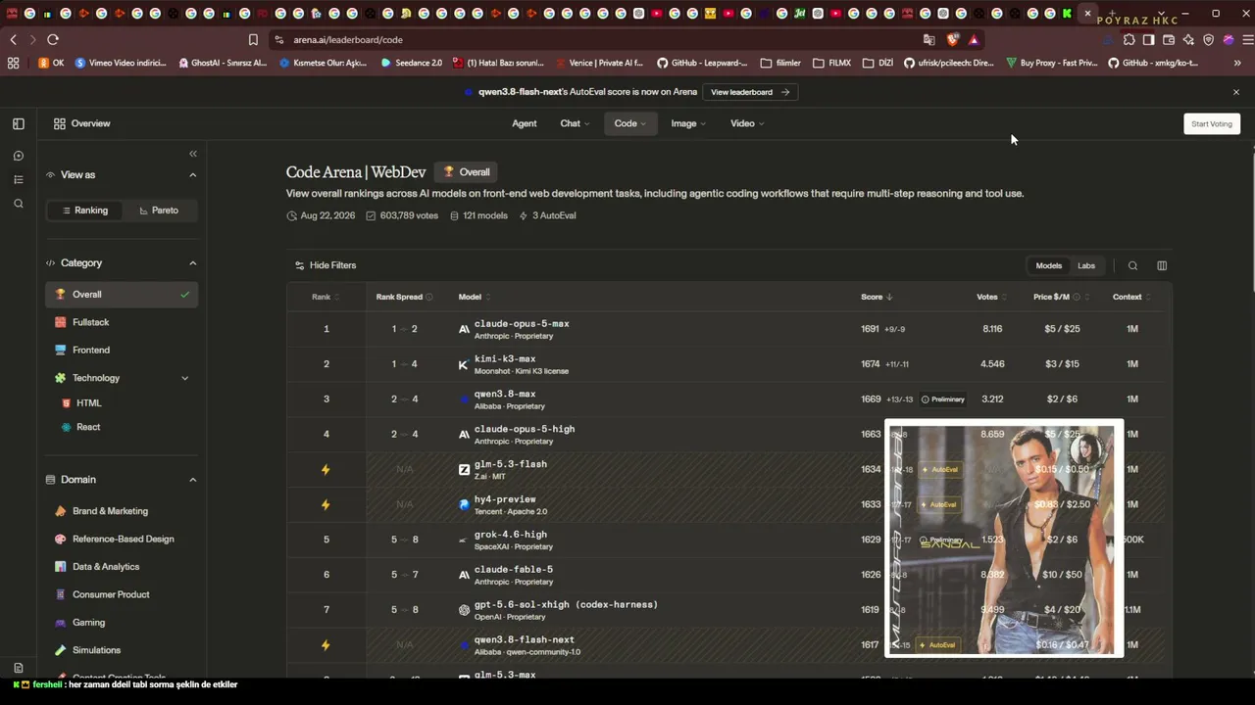Open the Video dropdown in top navigation
This screenshot has height=705, width=1255.
[x=747, y=123]
